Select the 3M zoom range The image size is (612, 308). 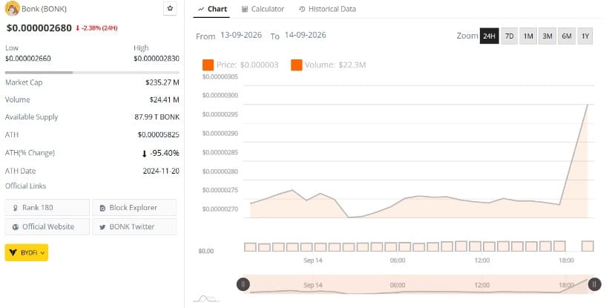point(547,36)
